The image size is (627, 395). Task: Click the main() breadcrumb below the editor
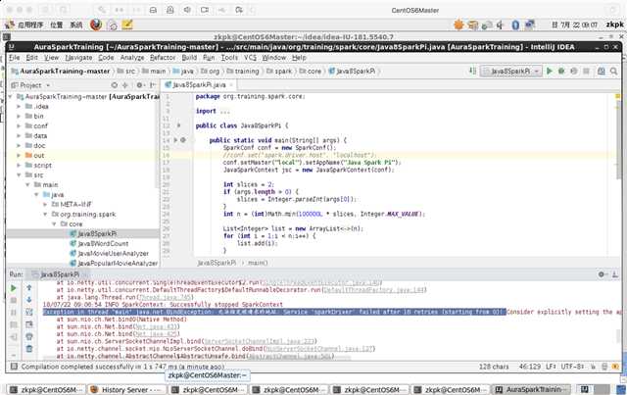(x=258, y=263)
